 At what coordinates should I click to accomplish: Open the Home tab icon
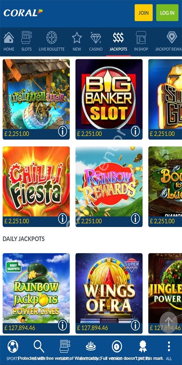click(x=9, y=38)
